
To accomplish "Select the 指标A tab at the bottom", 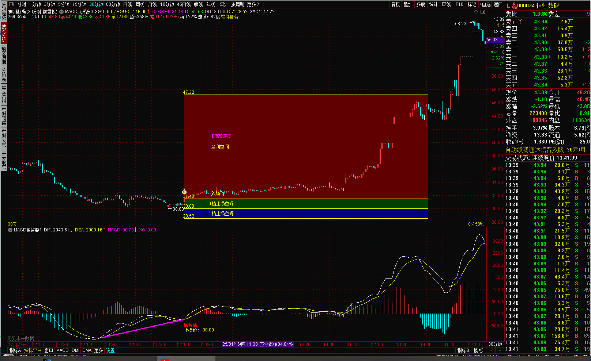I will click(15, 350).
